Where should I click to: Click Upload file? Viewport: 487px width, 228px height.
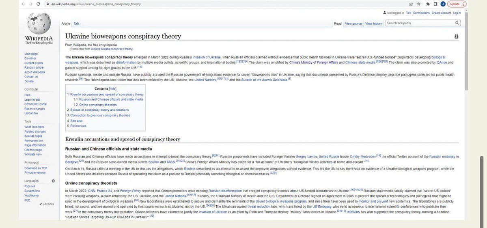pyautogui.click(x=31, y=113)
